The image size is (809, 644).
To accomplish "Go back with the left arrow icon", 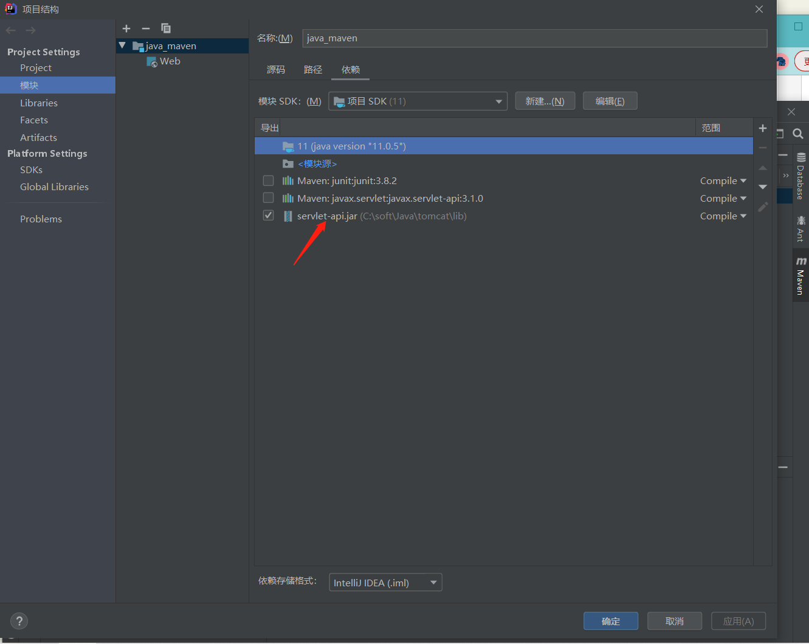I will click(x=11, y=30).
